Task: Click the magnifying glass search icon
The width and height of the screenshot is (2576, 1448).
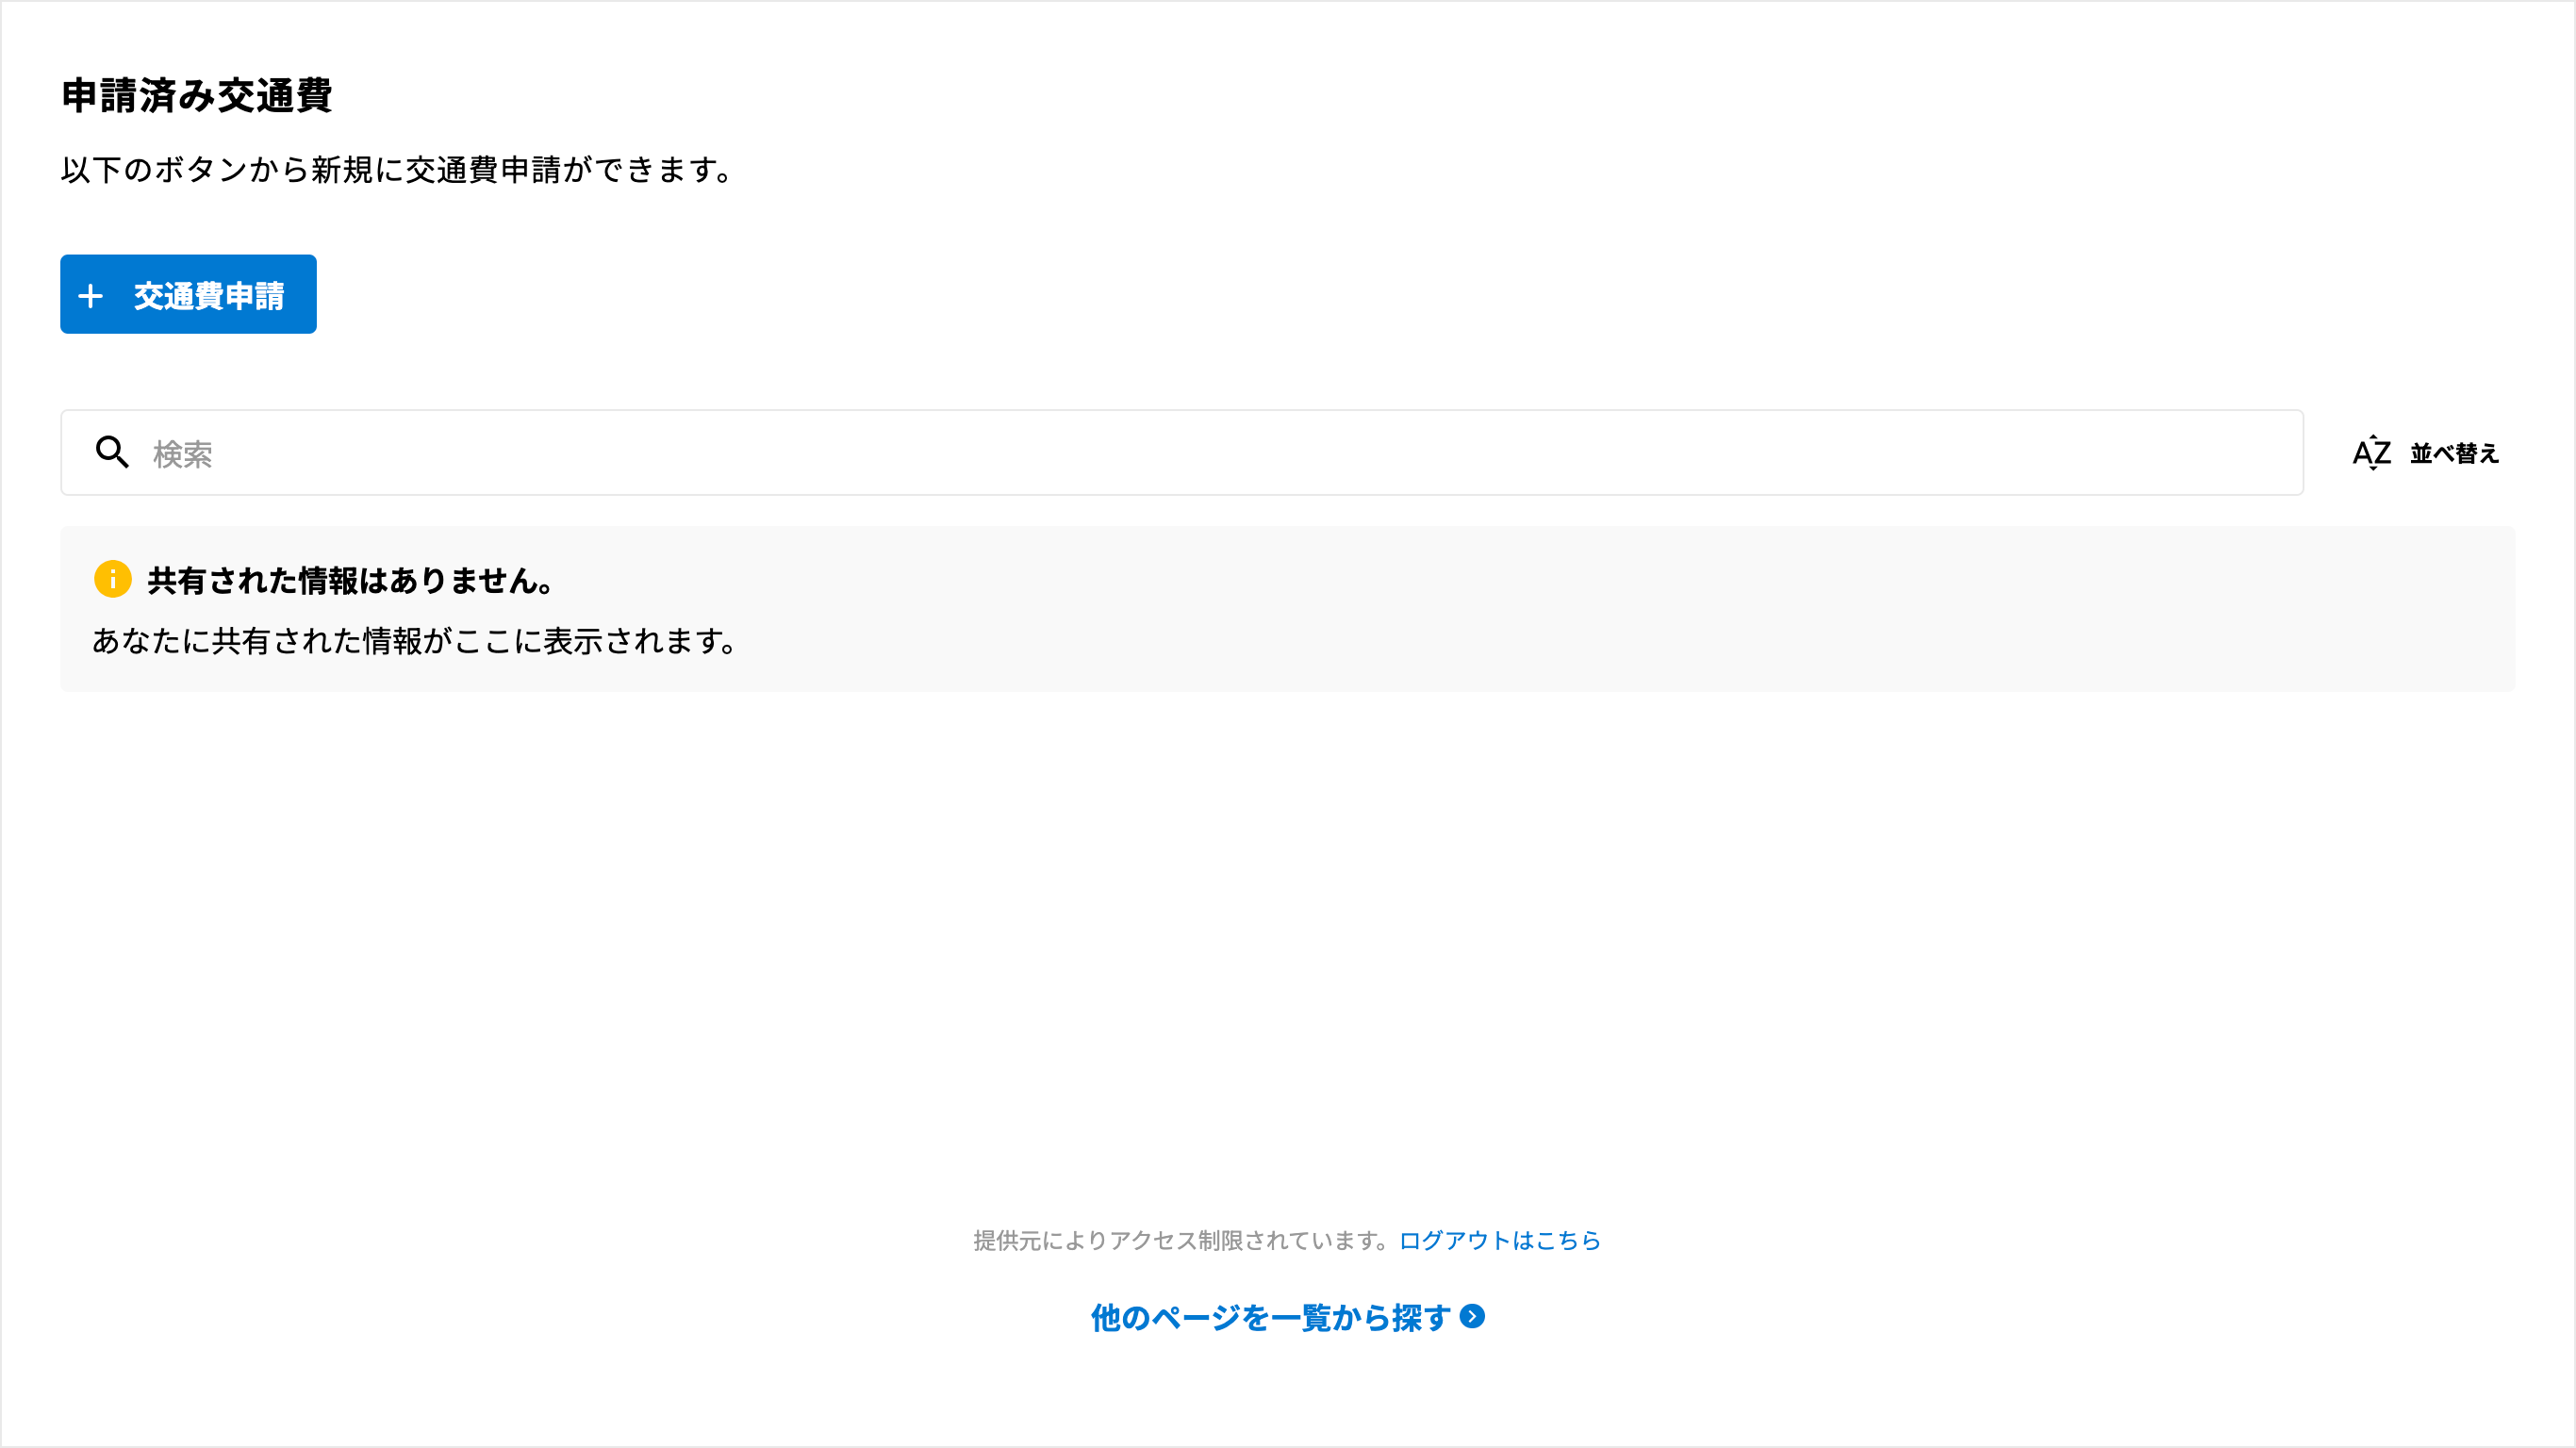Action: 112,453
